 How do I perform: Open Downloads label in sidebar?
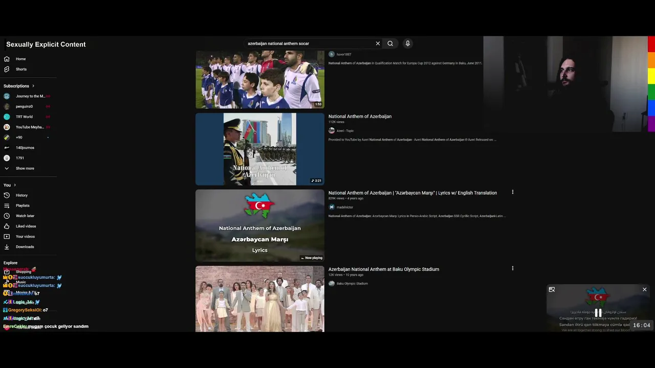pos(25,247)
